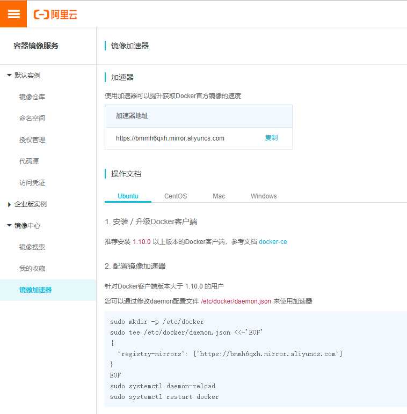Click heading '2. 配置镜像加速器'
This screenshot has width=407, height=414.
pos(135,266)
